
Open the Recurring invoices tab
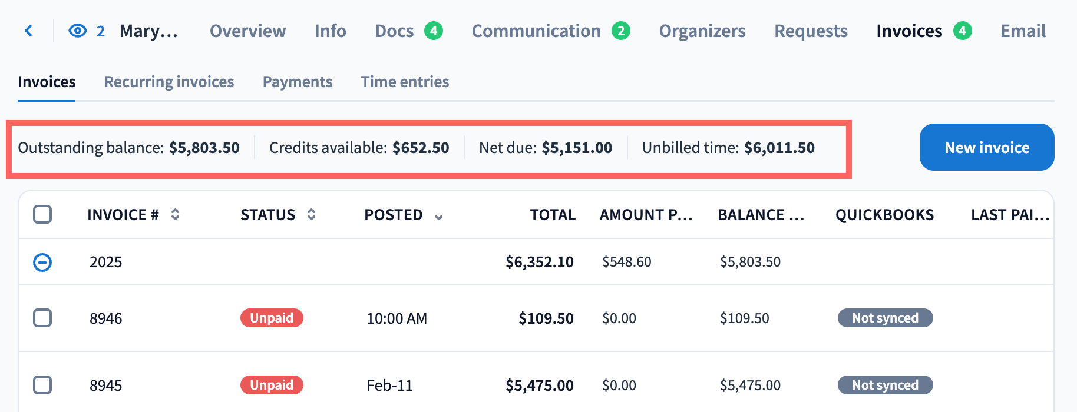coord(169,82)
